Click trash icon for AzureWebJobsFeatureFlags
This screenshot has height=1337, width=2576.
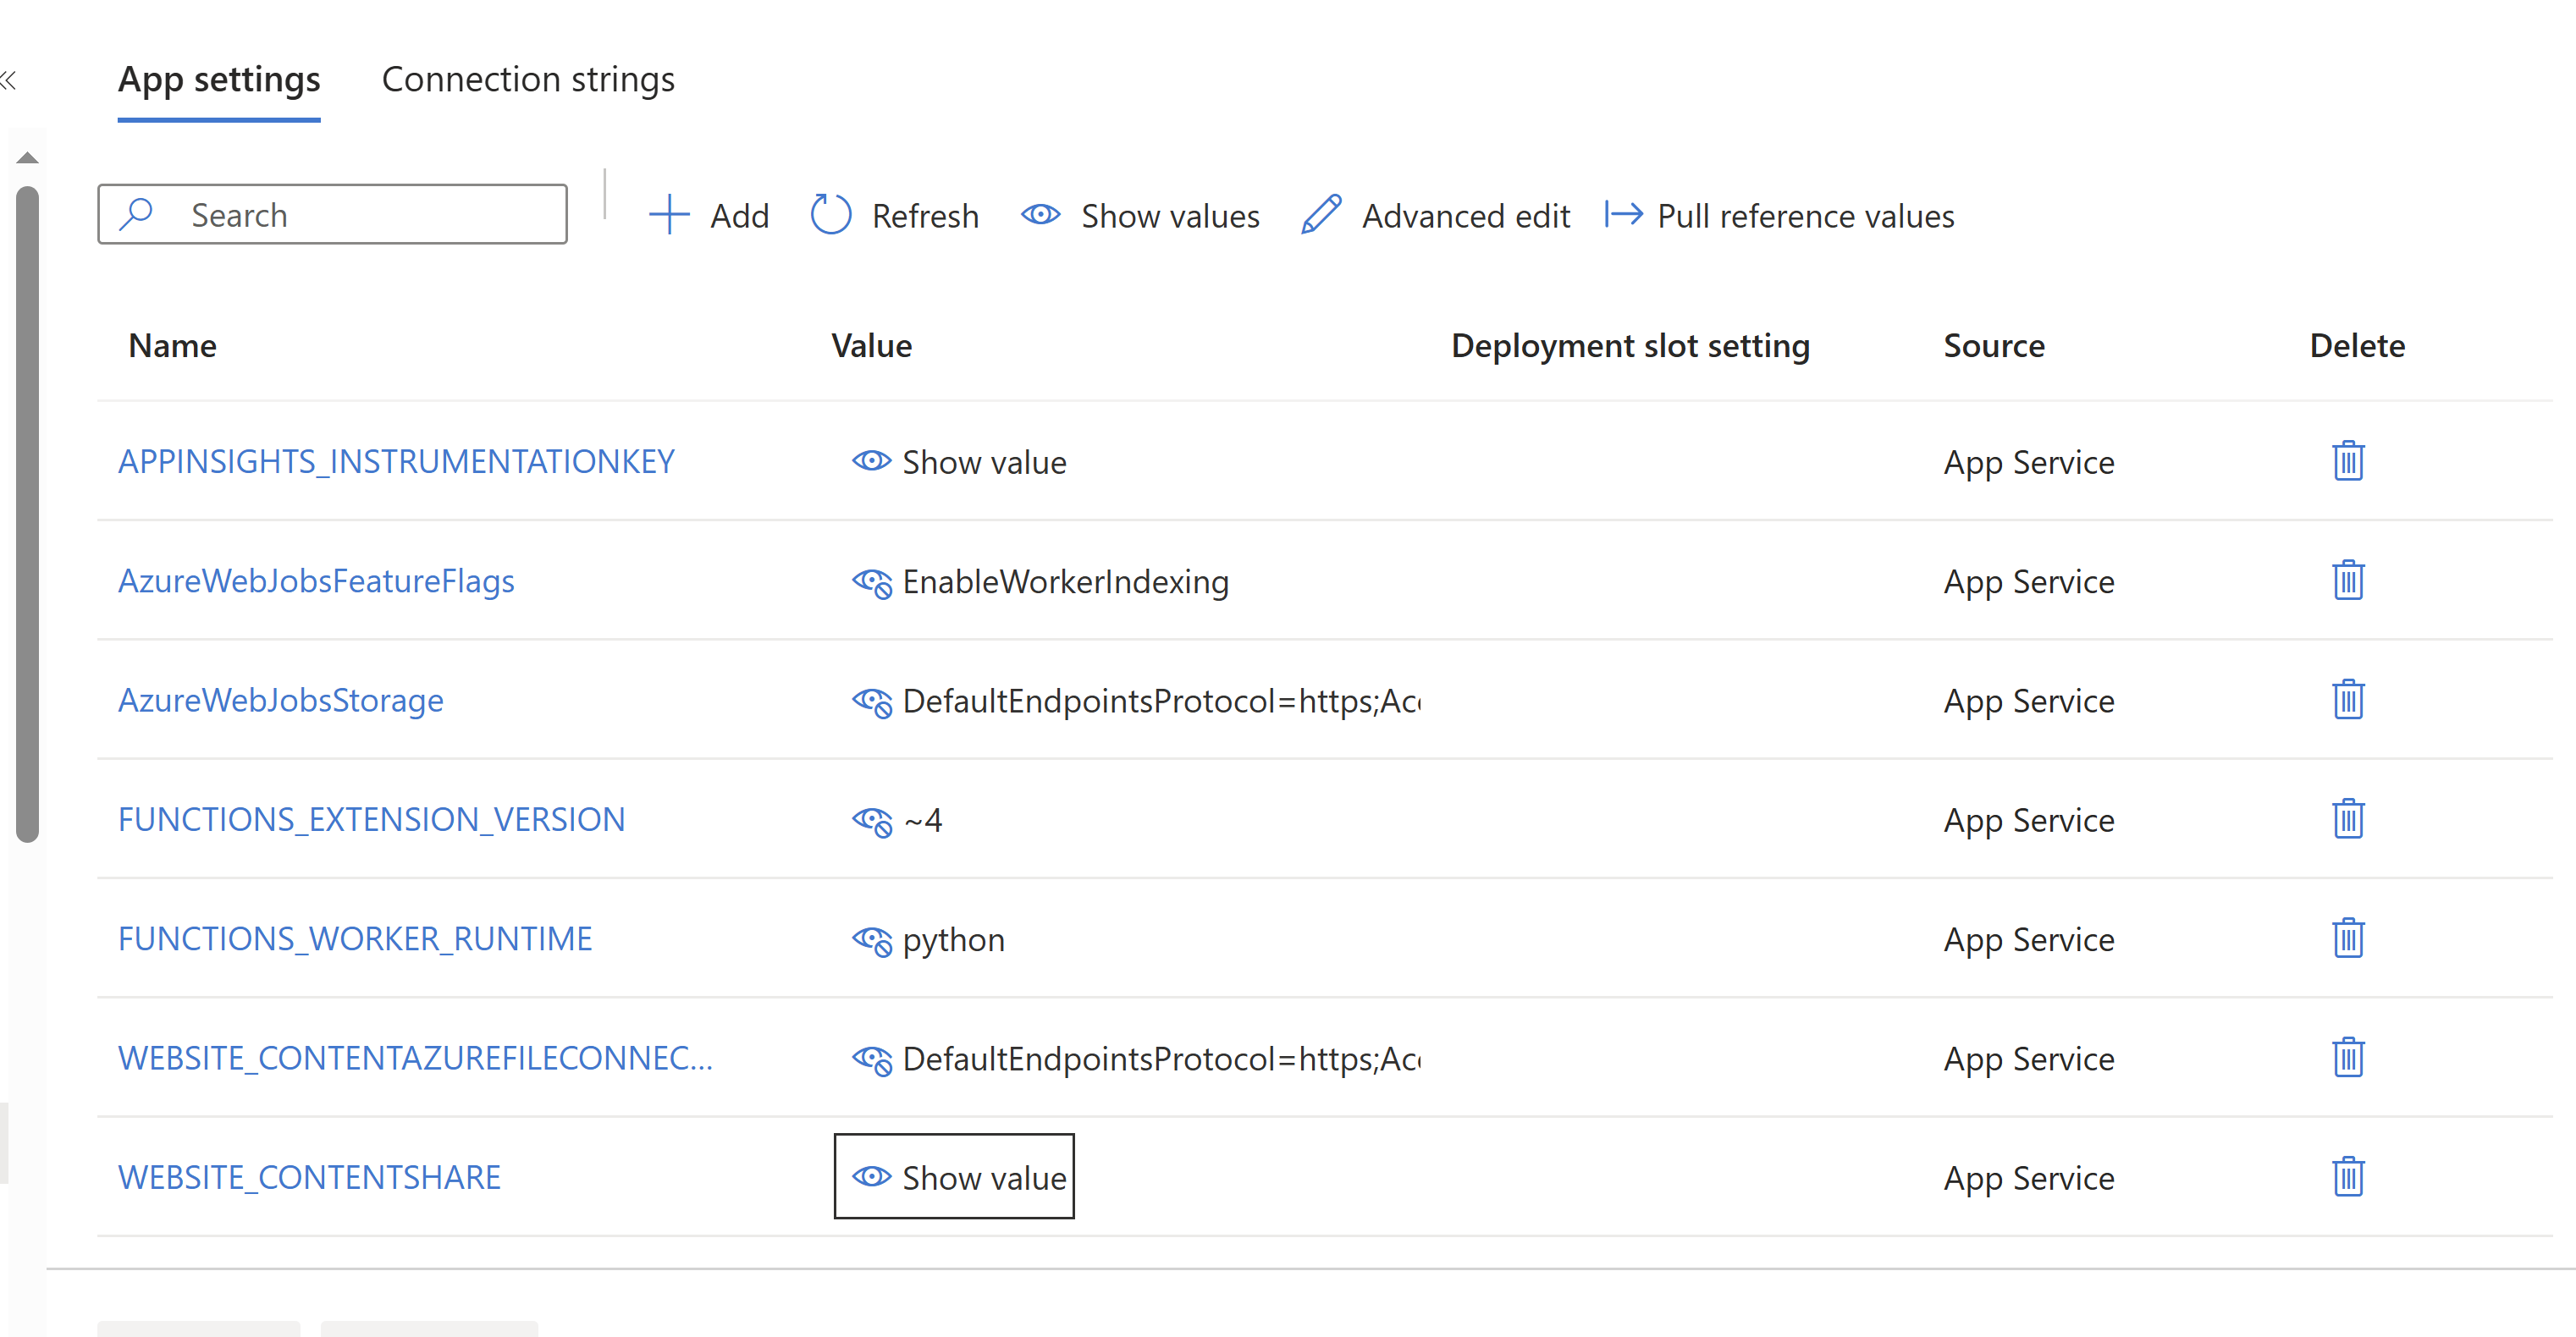click(2347, 580)
